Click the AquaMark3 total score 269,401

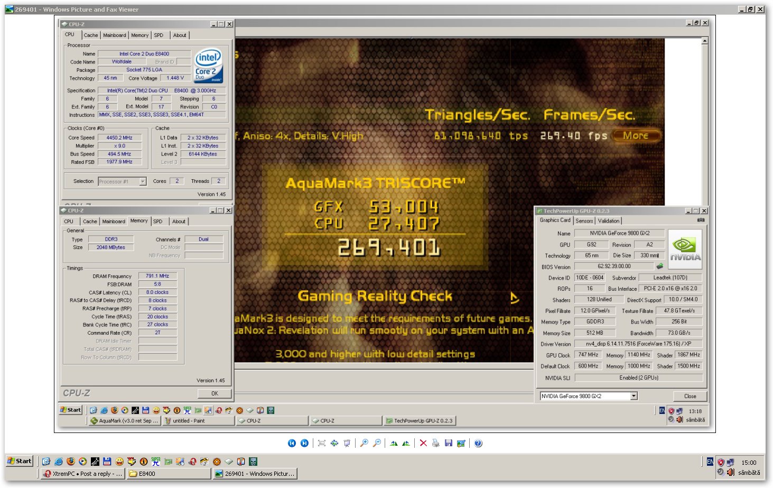coord(389,247)
